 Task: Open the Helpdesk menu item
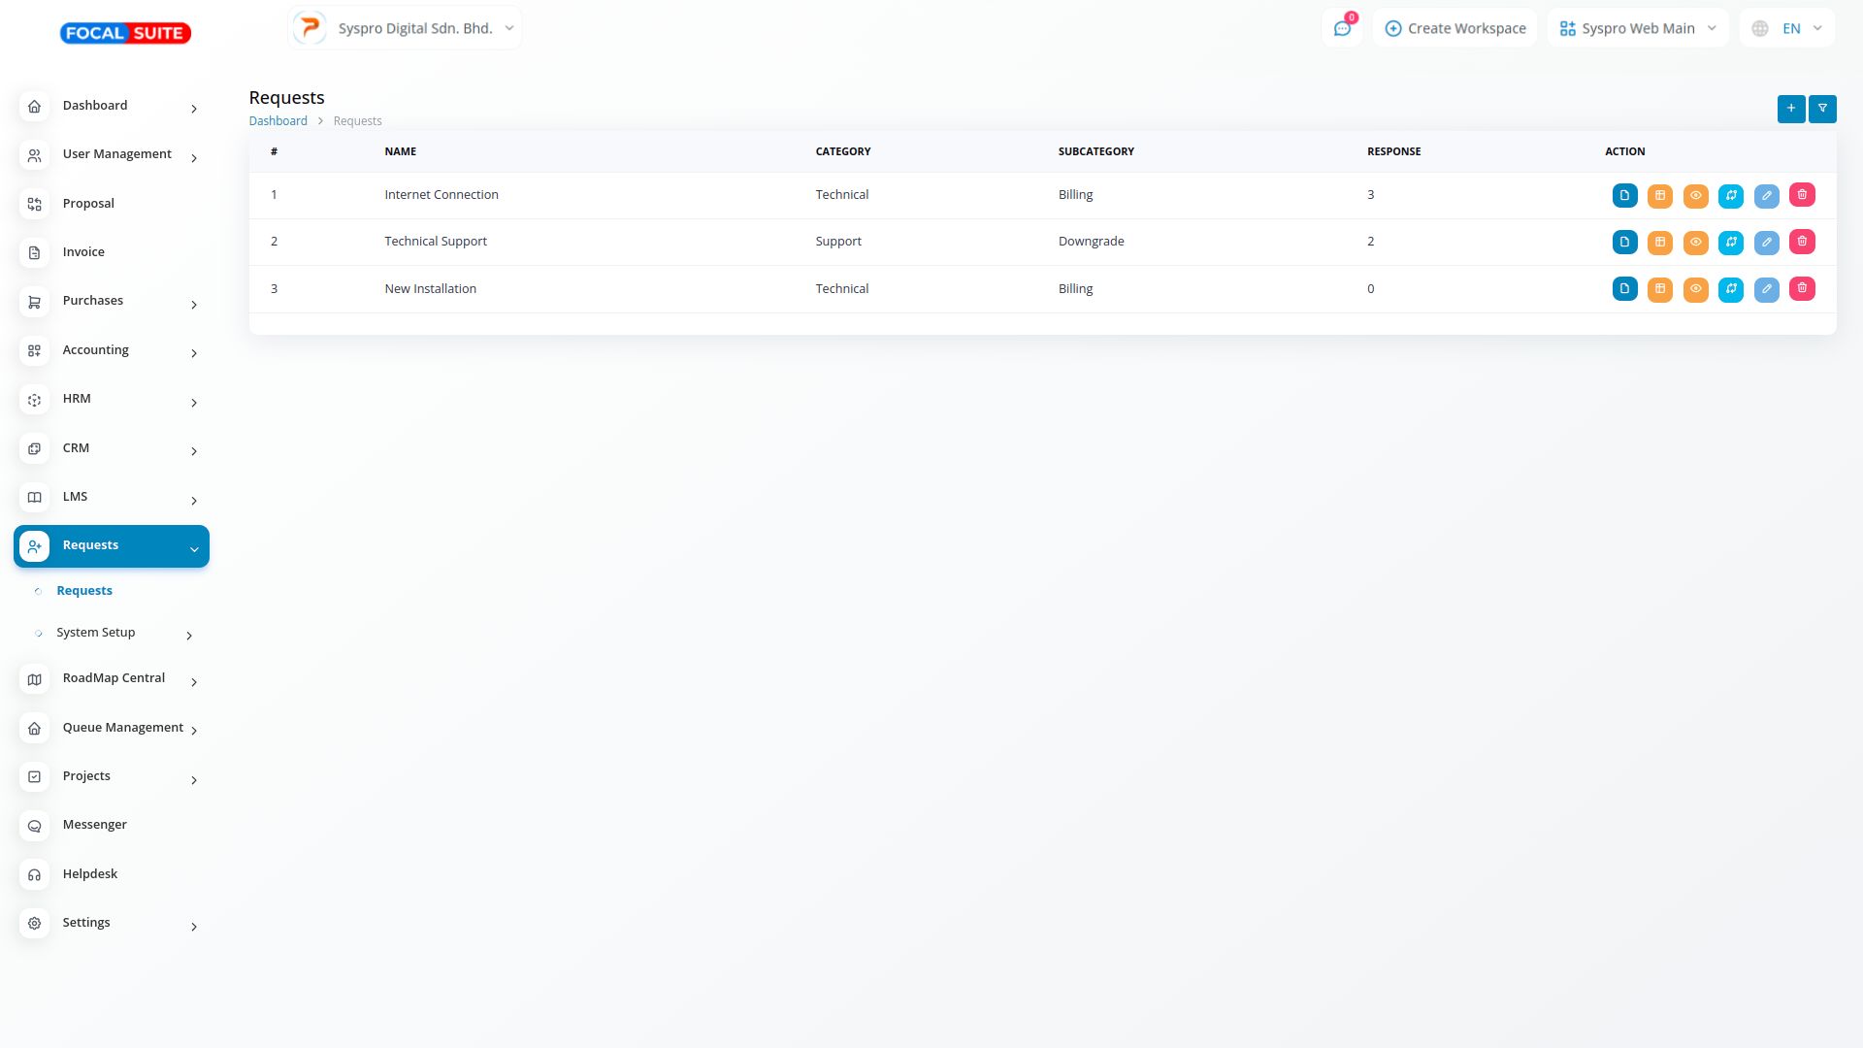(90, 874)
